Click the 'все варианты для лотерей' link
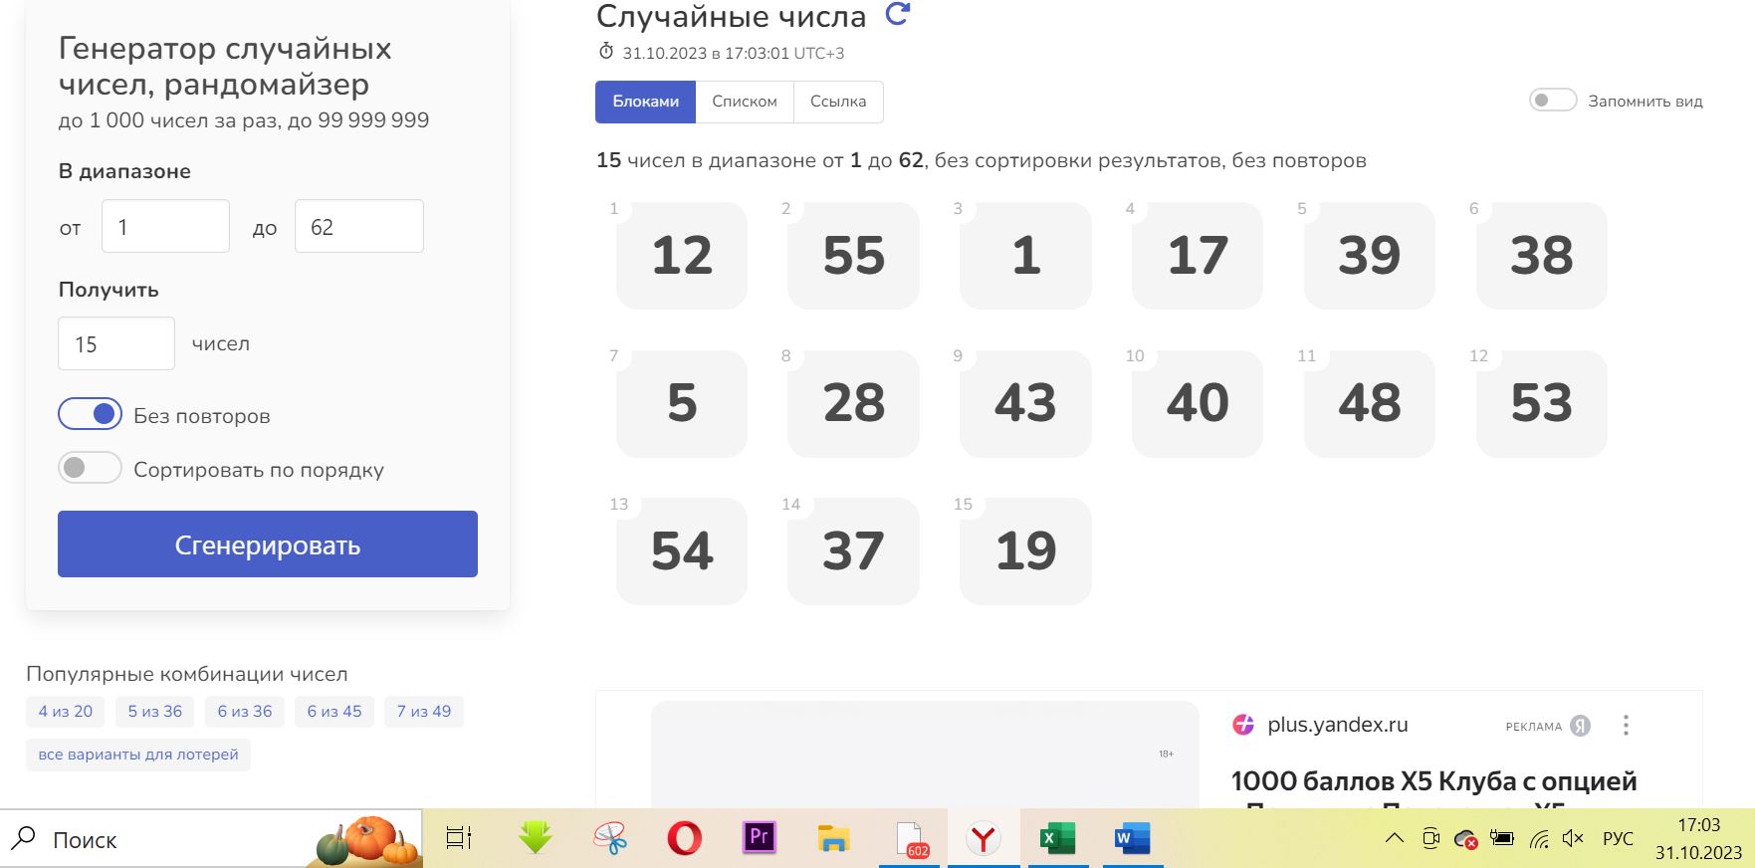This screenshot has height=868, width=1755. click(x=138, y=755)
